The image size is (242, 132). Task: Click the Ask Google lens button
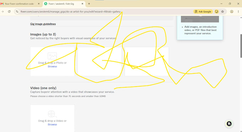click(203, 12)
